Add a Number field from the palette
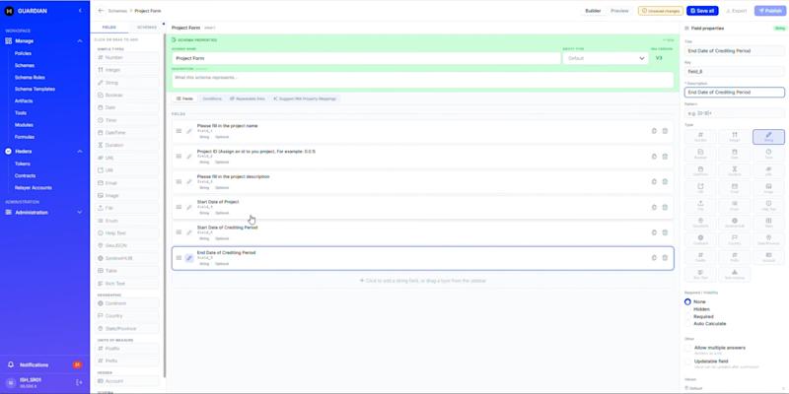 pyautogui.click(x=127, y=58)
